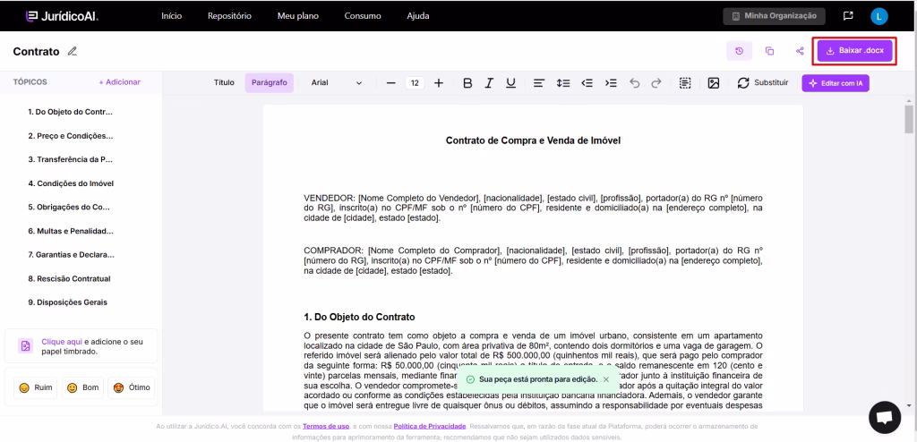The width and height of the screenshot is (917, 442).
Task: Click the Editar com IA button
Action: point(836,83)
